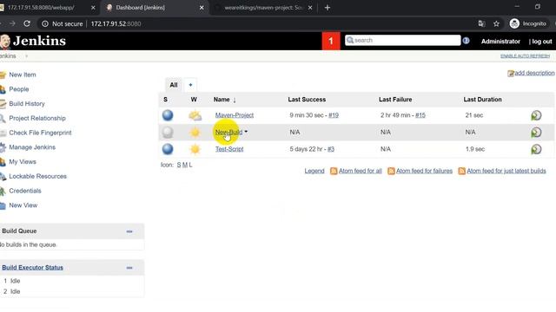Viewport: 556px width, 312px height.
Task: Log out of Jenkins
Action: (542, 42)
